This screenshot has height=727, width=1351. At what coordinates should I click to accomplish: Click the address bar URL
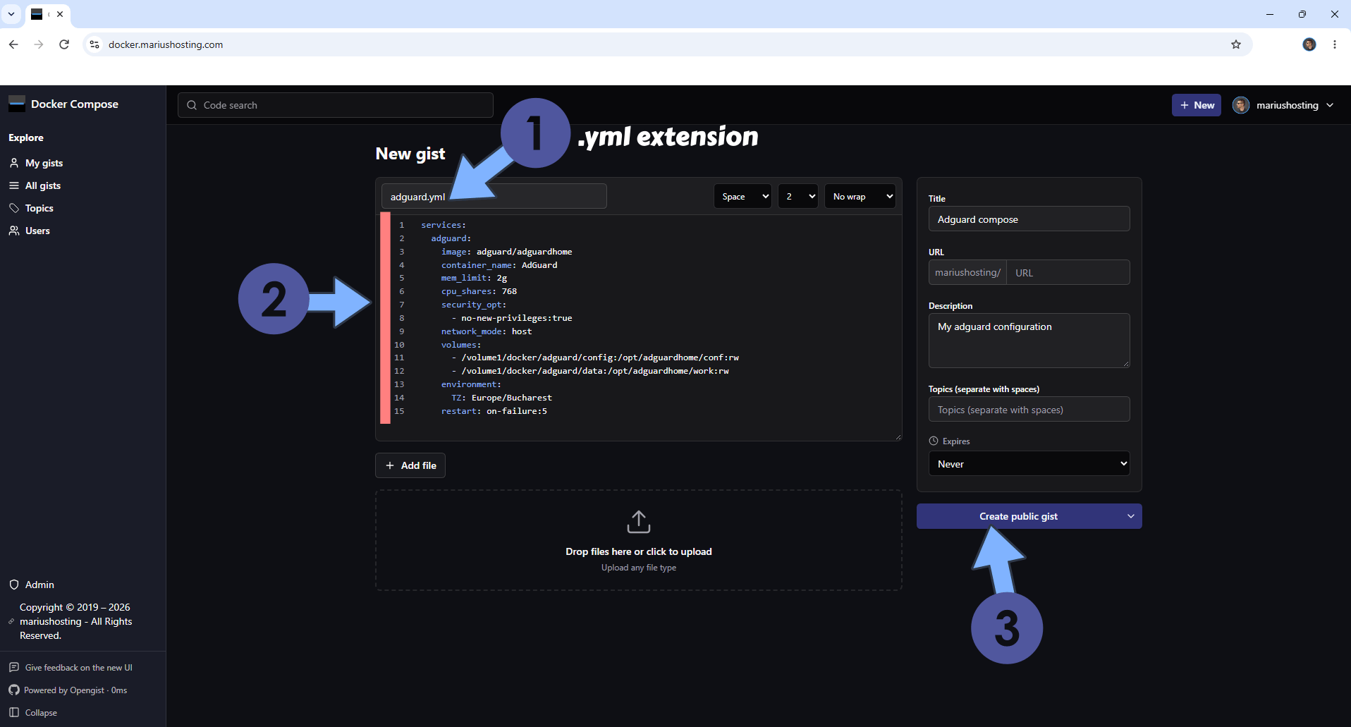pos(166,44)
